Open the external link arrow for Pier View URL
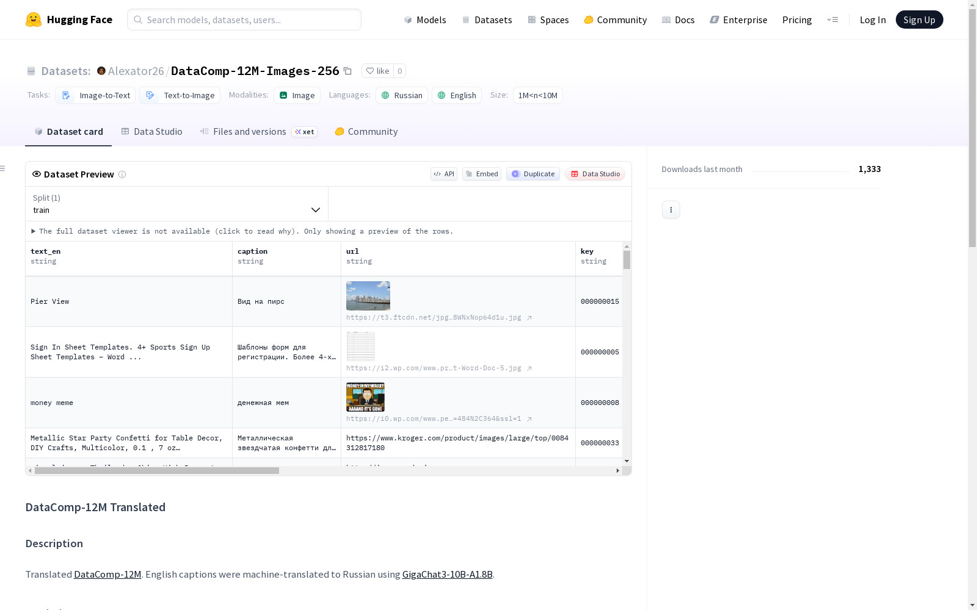The width and height of the screenshot is (977, 610). coord(529,318)
